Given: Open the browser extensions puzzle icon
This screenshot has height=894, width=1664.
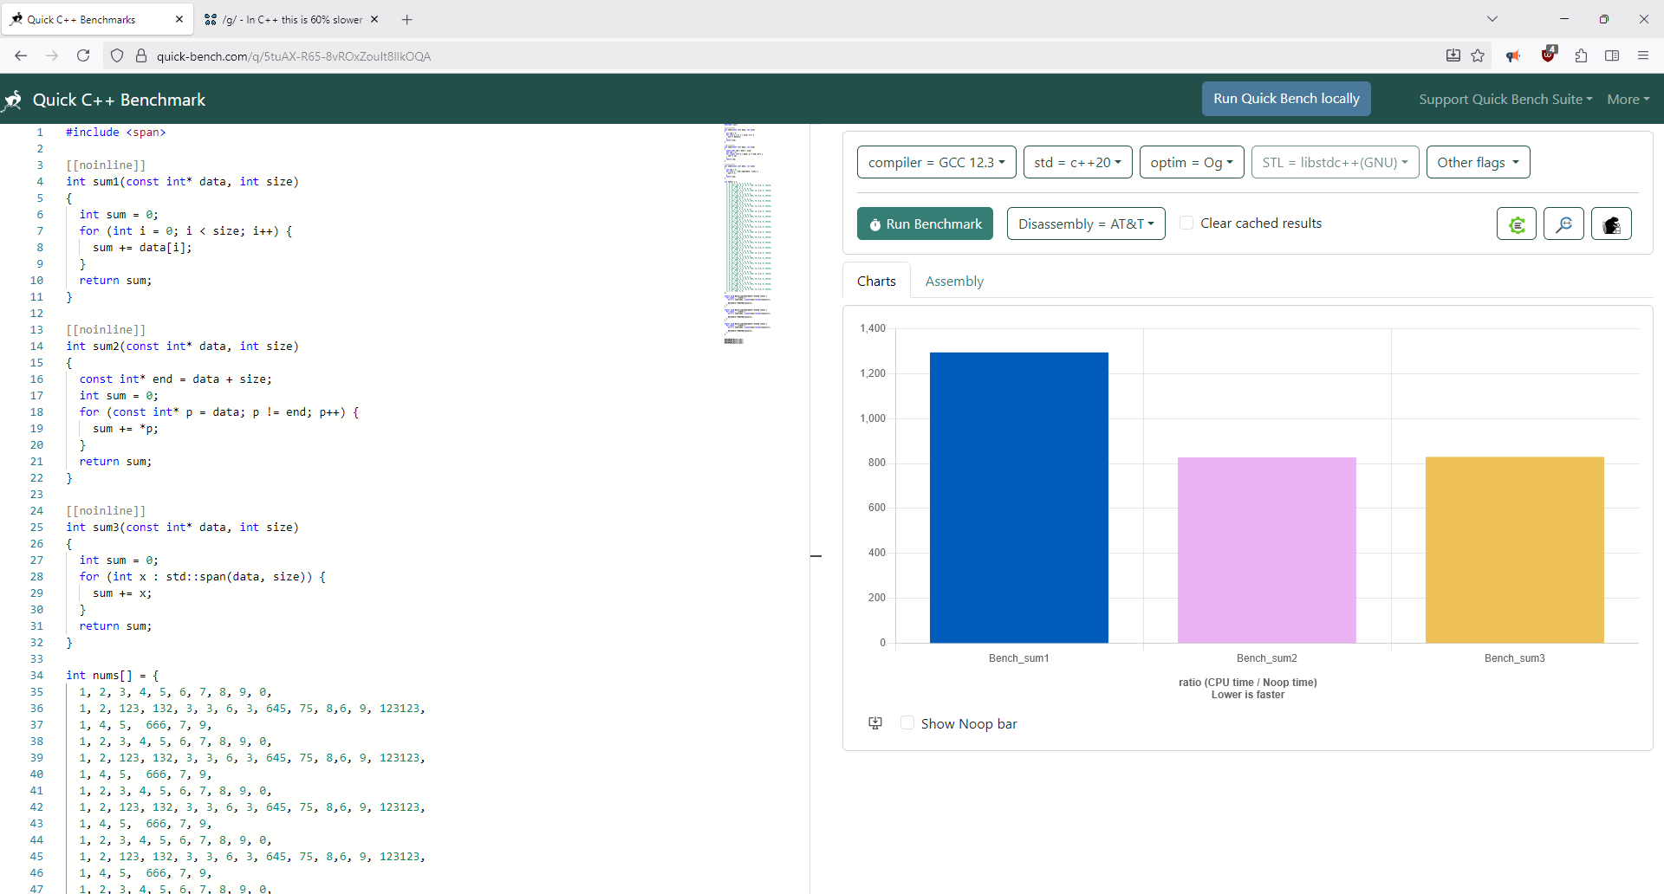Looking at the screenshot, I should [x=1581, y=55].
